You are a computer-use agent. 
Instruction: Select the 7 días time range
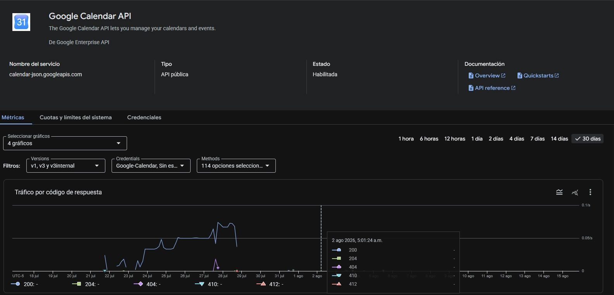click(x=537, y=139)
